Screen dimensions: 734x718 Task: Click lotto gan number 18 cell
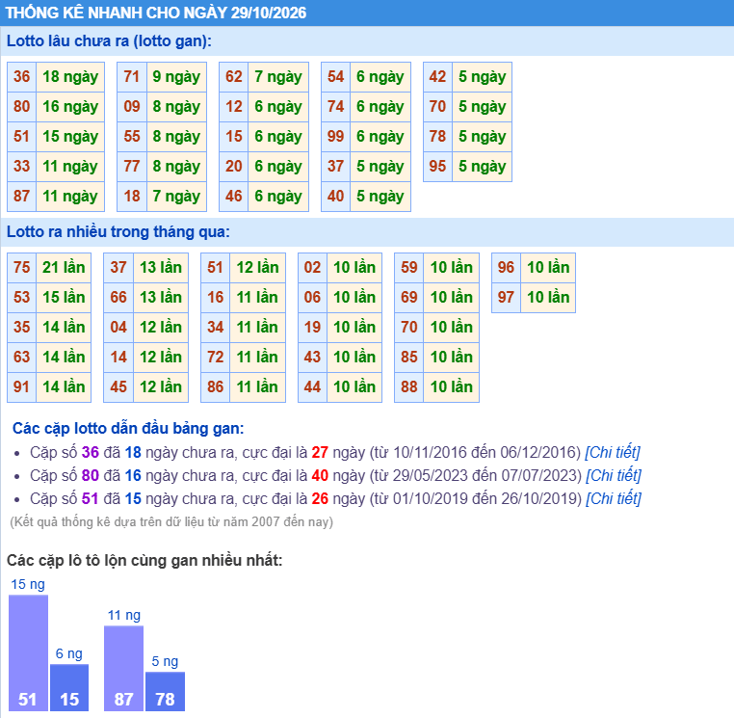[132, 197]
